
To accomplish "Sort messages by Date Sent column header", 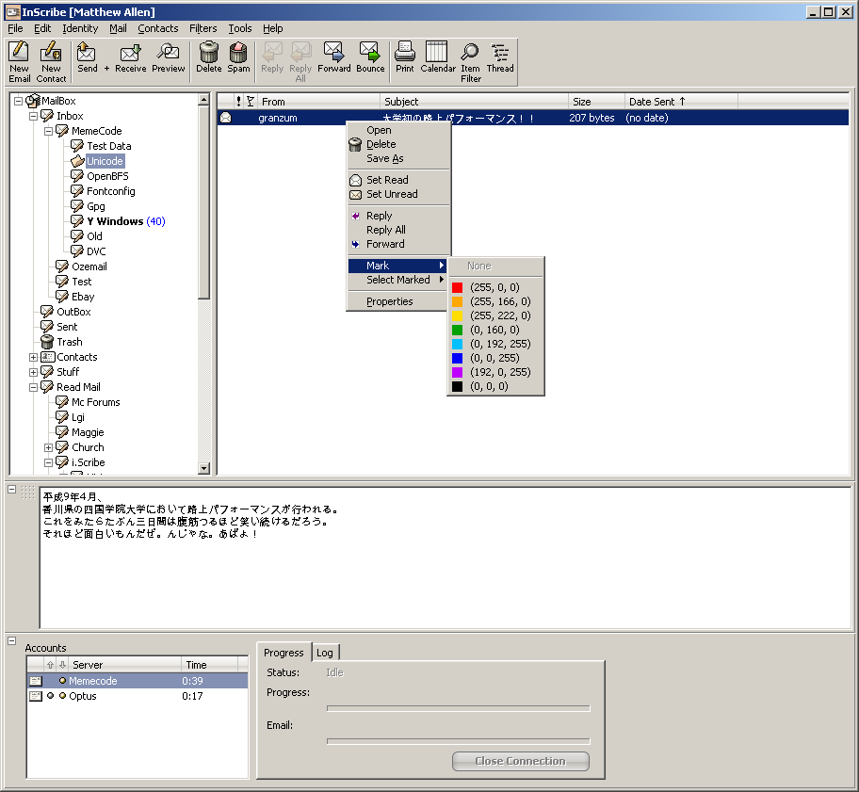I will (656, 102).
